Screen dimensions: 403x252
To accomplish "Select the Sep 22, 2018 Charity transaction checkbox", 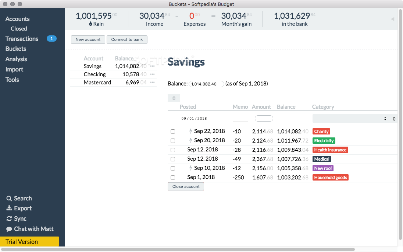I will click(173, 132).
